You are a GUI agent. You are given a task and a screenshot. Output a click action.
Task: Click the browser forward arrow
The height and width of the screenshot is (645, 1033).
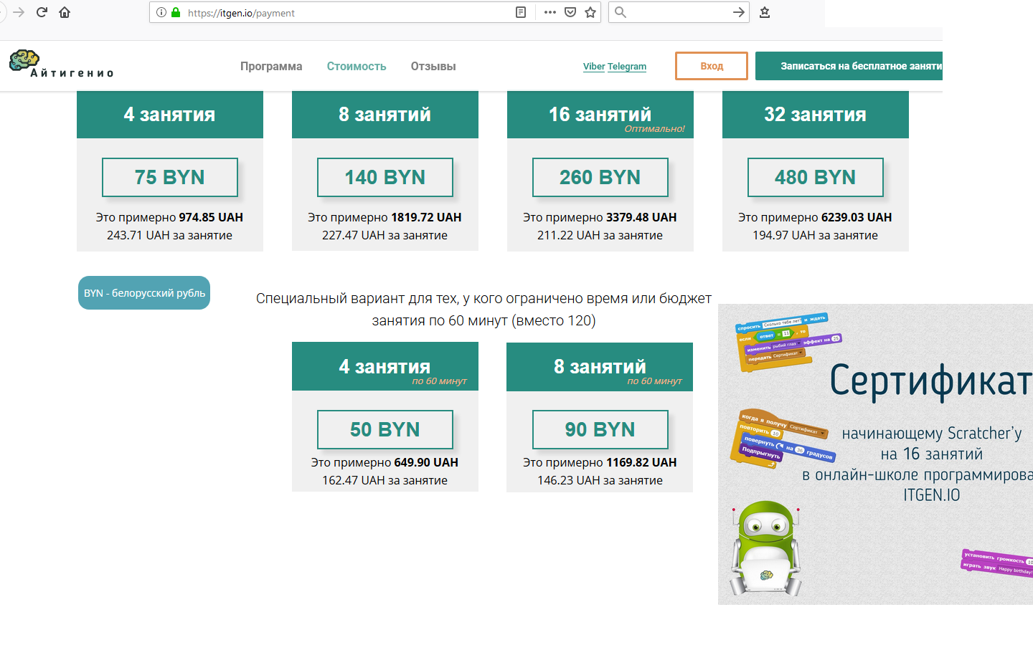point(19,12)
